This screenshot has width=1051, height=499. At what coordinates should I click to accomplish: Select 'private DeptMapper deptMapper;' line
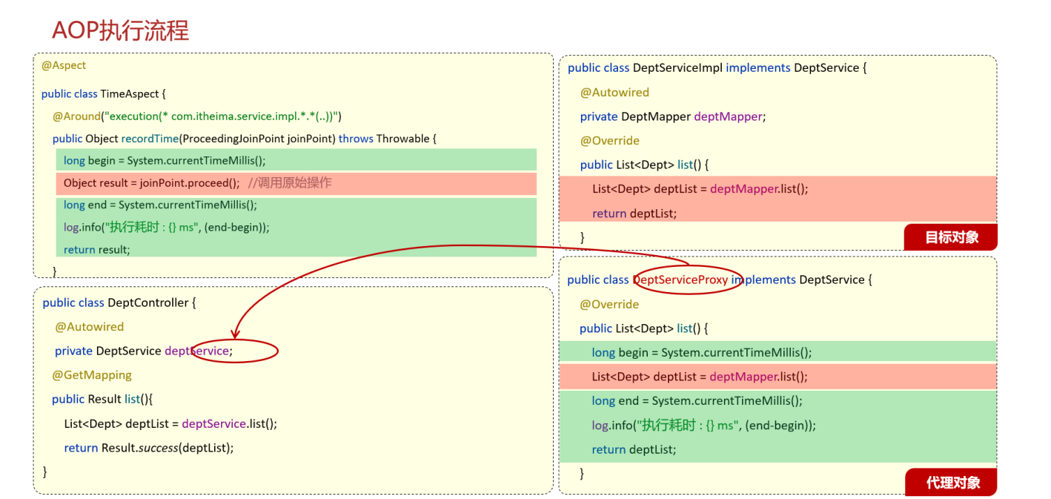[x=673, y=116]
